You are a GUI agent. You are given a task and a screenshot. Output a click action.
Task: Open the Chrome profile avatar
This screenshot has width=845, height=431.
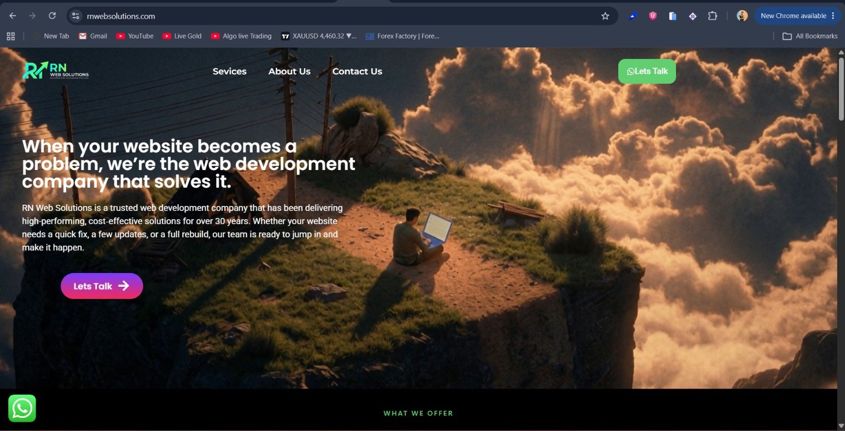pos(742,16)
